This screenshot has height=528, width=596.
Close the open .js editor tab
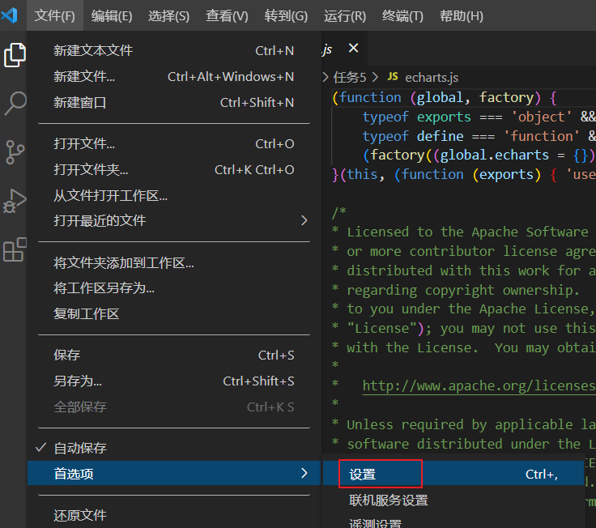coord(353,49)
